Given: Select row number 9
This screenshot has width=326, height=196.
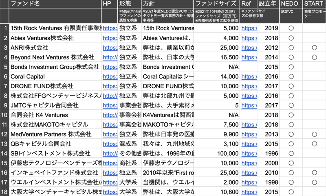Looking at the screenshot, I should point(4,105).
